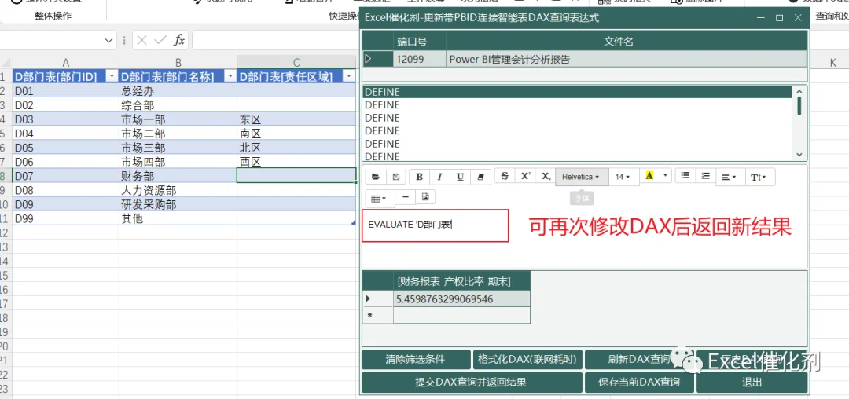Click into the Excel formula bar

275,41
